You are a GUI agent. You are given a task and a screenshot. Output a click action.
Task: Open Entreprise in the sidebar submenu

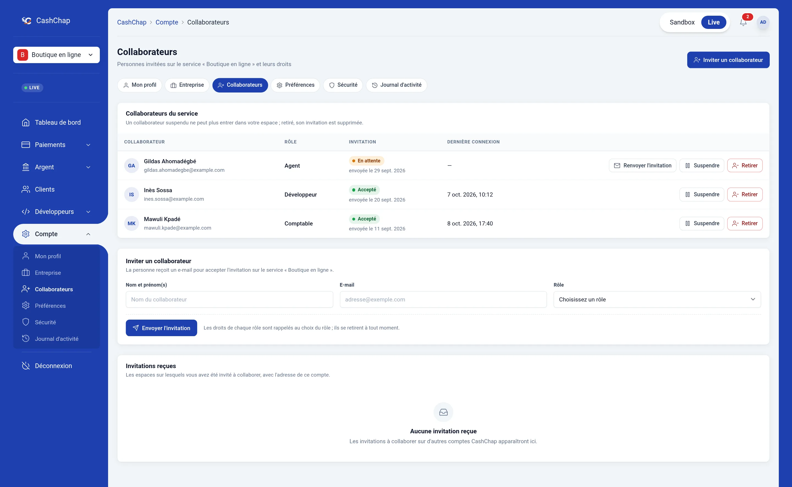56,273
